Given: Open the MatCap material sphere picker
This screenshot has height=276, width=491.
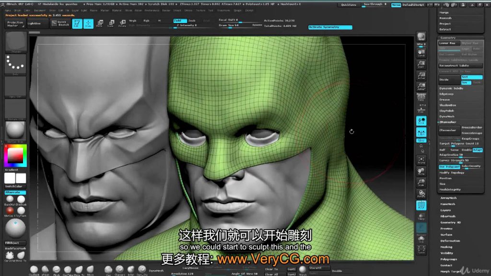Looking at the screenshot, I should [15, 131].
